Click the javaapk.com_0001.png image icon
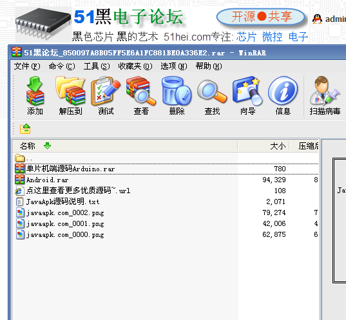 20,223
